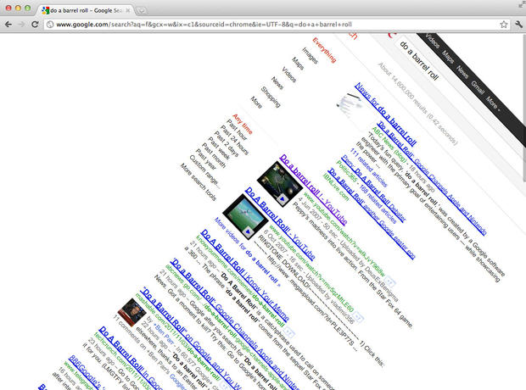Select the 'Any time' time filter
526x390 pixels.
point(242,124)
